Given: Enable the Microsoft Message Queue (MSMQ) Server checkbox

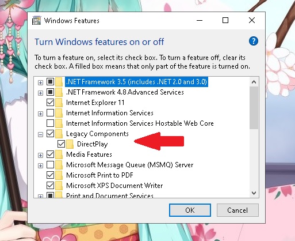Looking at the screenshot, I should pyautogui.click(x=50, y=165).
